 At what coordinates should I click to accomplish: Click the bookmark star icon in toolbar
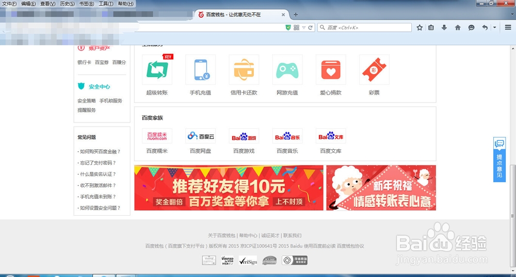point(420,28)
